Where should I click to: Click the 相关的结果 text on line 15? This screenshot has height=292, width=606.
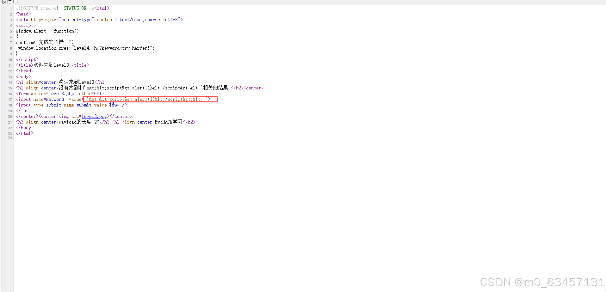(x=216, y=88)
